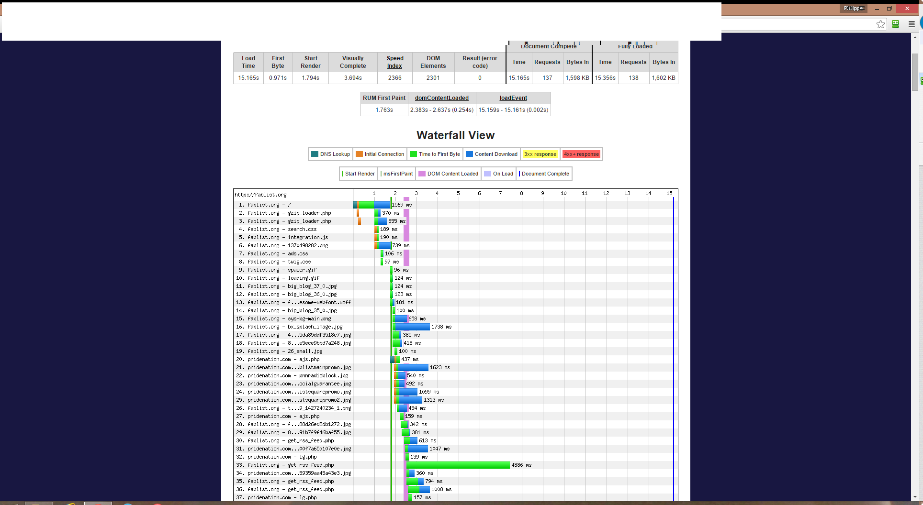Viewport: 923px width, 505px height.
Task: Select request 1 fablist.org root row
Action: 269,205
